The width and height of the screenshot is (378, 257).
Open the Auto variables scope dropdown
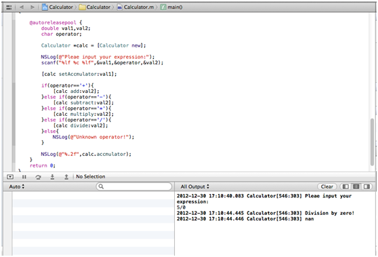click(x=17, y=186)
